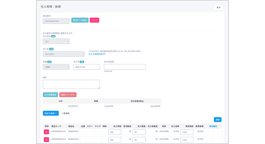Screen dimensions: 265x144
Task: Delete row for product 4500000000216
Action: (46, 132)
